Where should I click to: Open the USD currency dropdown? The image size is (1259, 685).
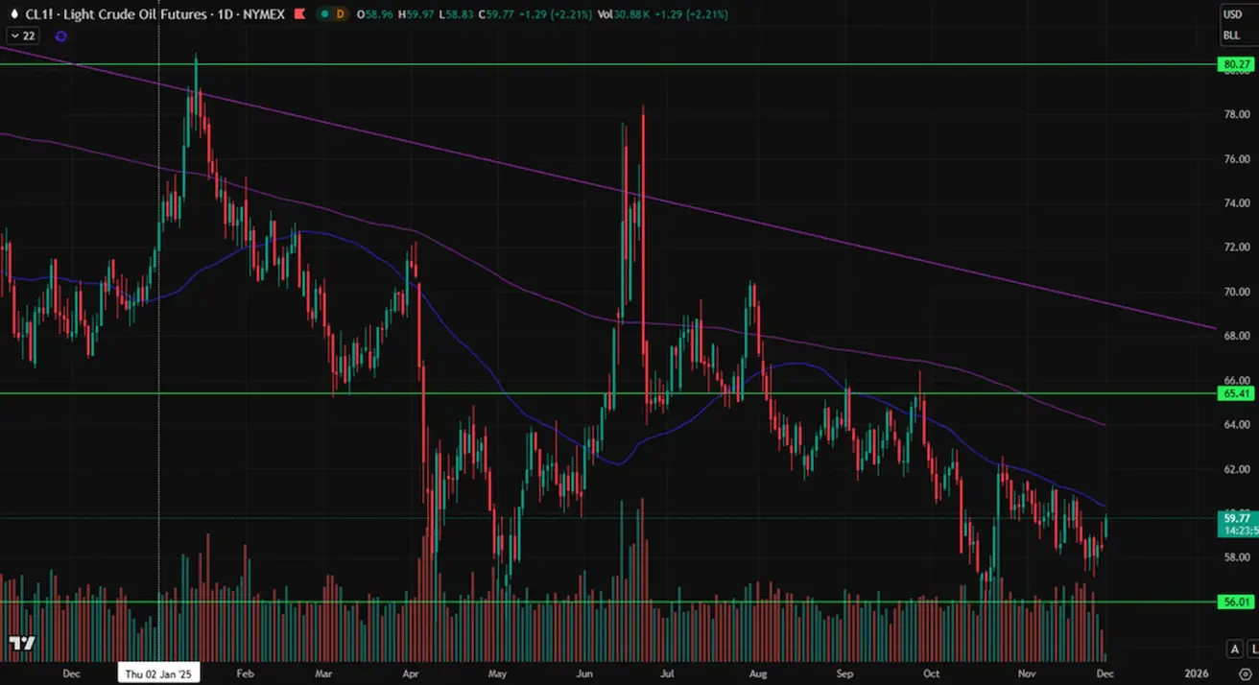[1231, 14]
